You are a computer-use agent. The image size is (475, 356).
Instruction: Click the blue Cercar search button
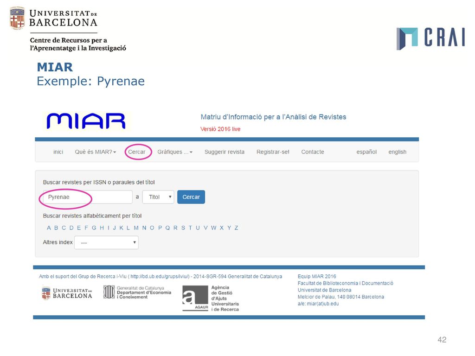191,197
